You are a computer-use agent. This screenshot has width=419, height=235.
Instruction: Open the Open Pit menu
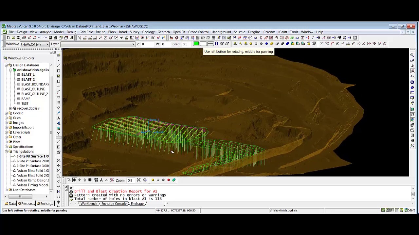(179, 32)
